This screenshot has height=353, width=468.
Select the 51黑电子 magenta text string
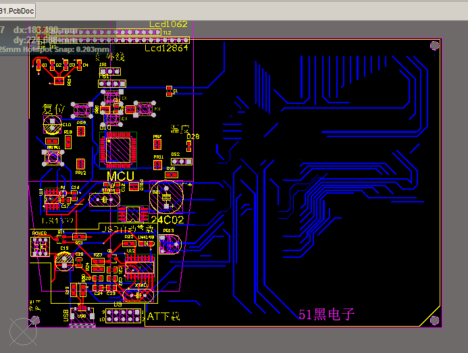pyautogui.click(x=327, y=315)
